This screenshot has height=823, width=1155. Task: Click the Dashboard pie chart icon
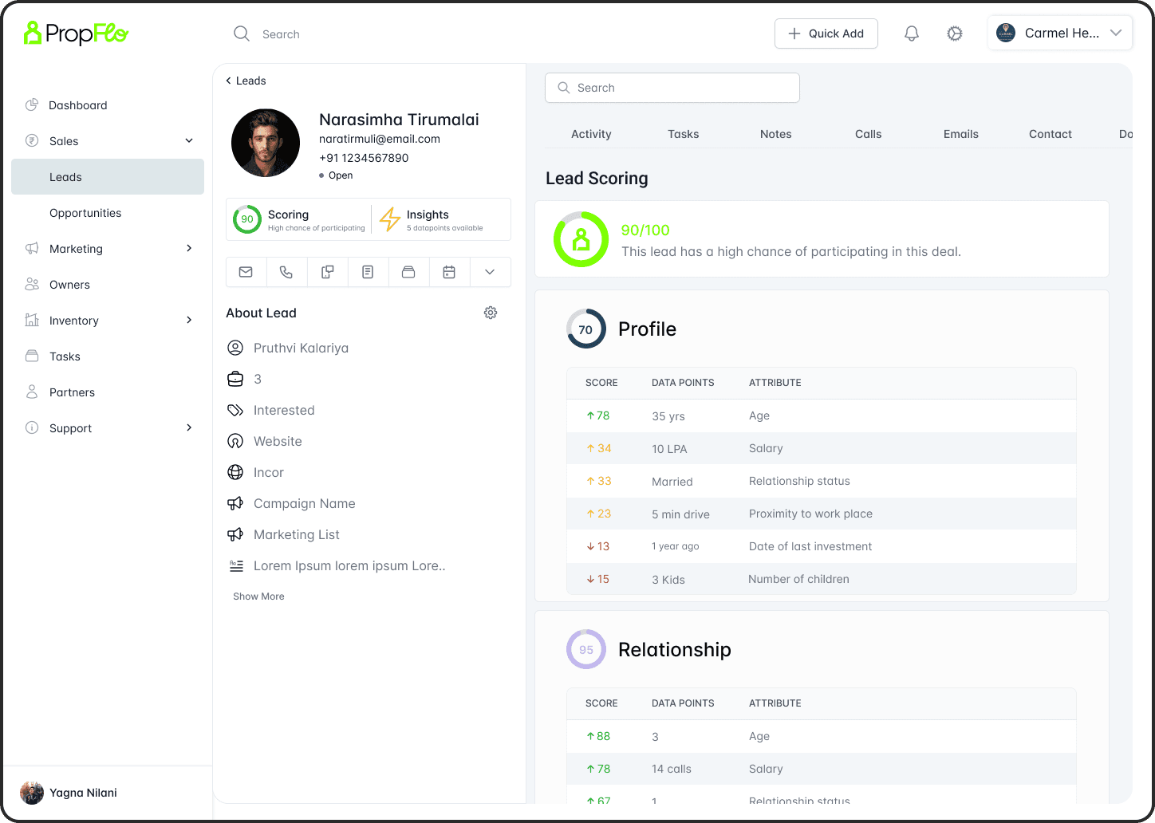pyautogui.click(x=32, y=105)
